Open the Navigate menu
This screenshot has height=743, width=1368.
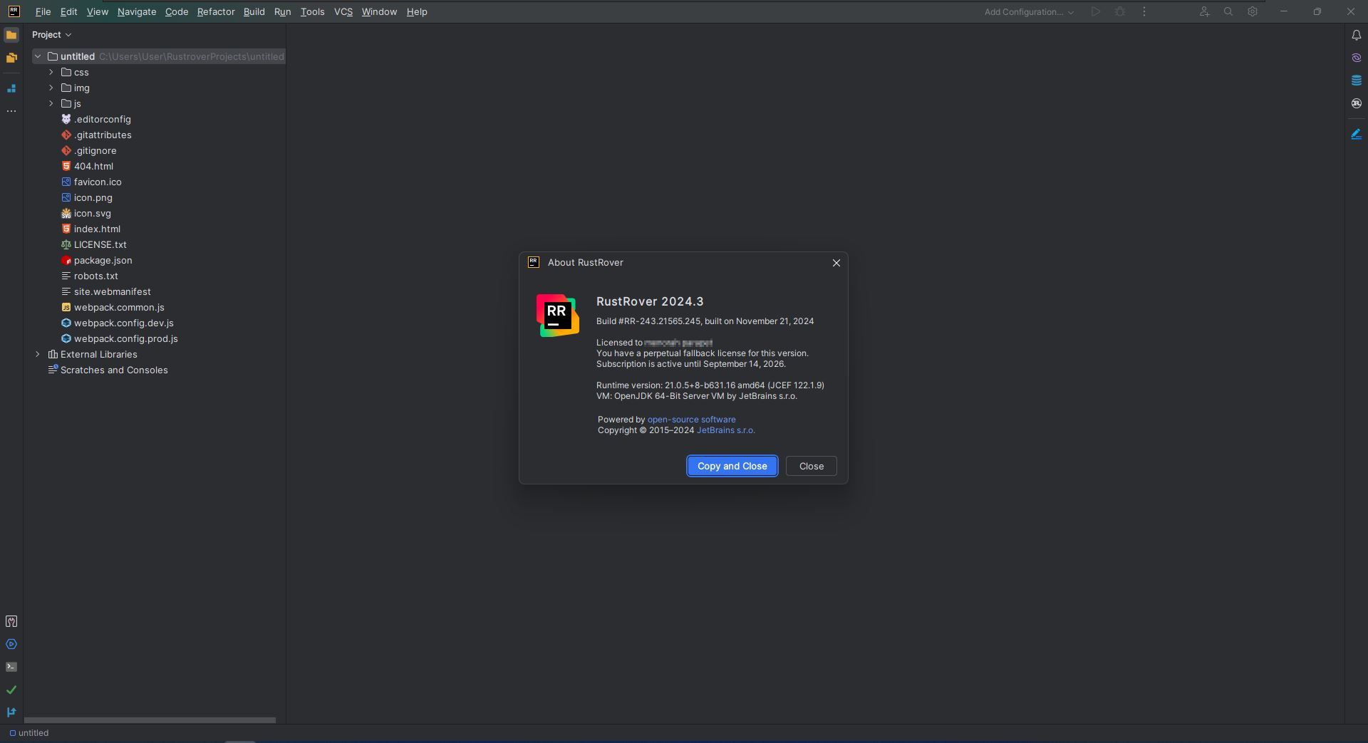tap(137, 11)
